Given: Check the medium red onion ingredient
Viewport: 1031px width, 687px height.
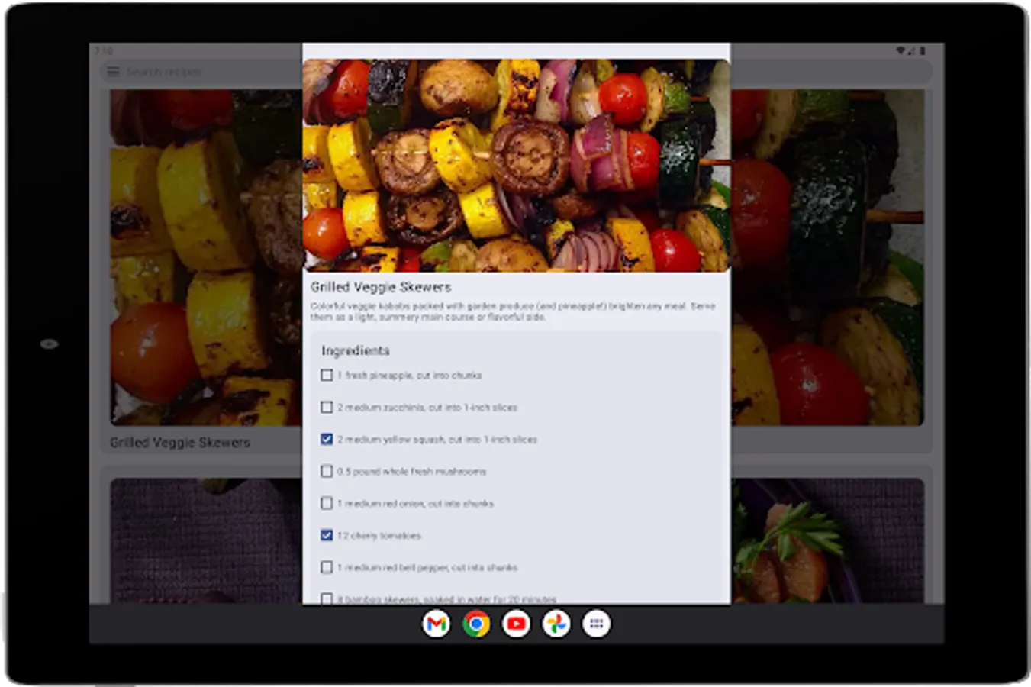Looking at the screenshot, I should pyautogui.click(x=327, y=504).
